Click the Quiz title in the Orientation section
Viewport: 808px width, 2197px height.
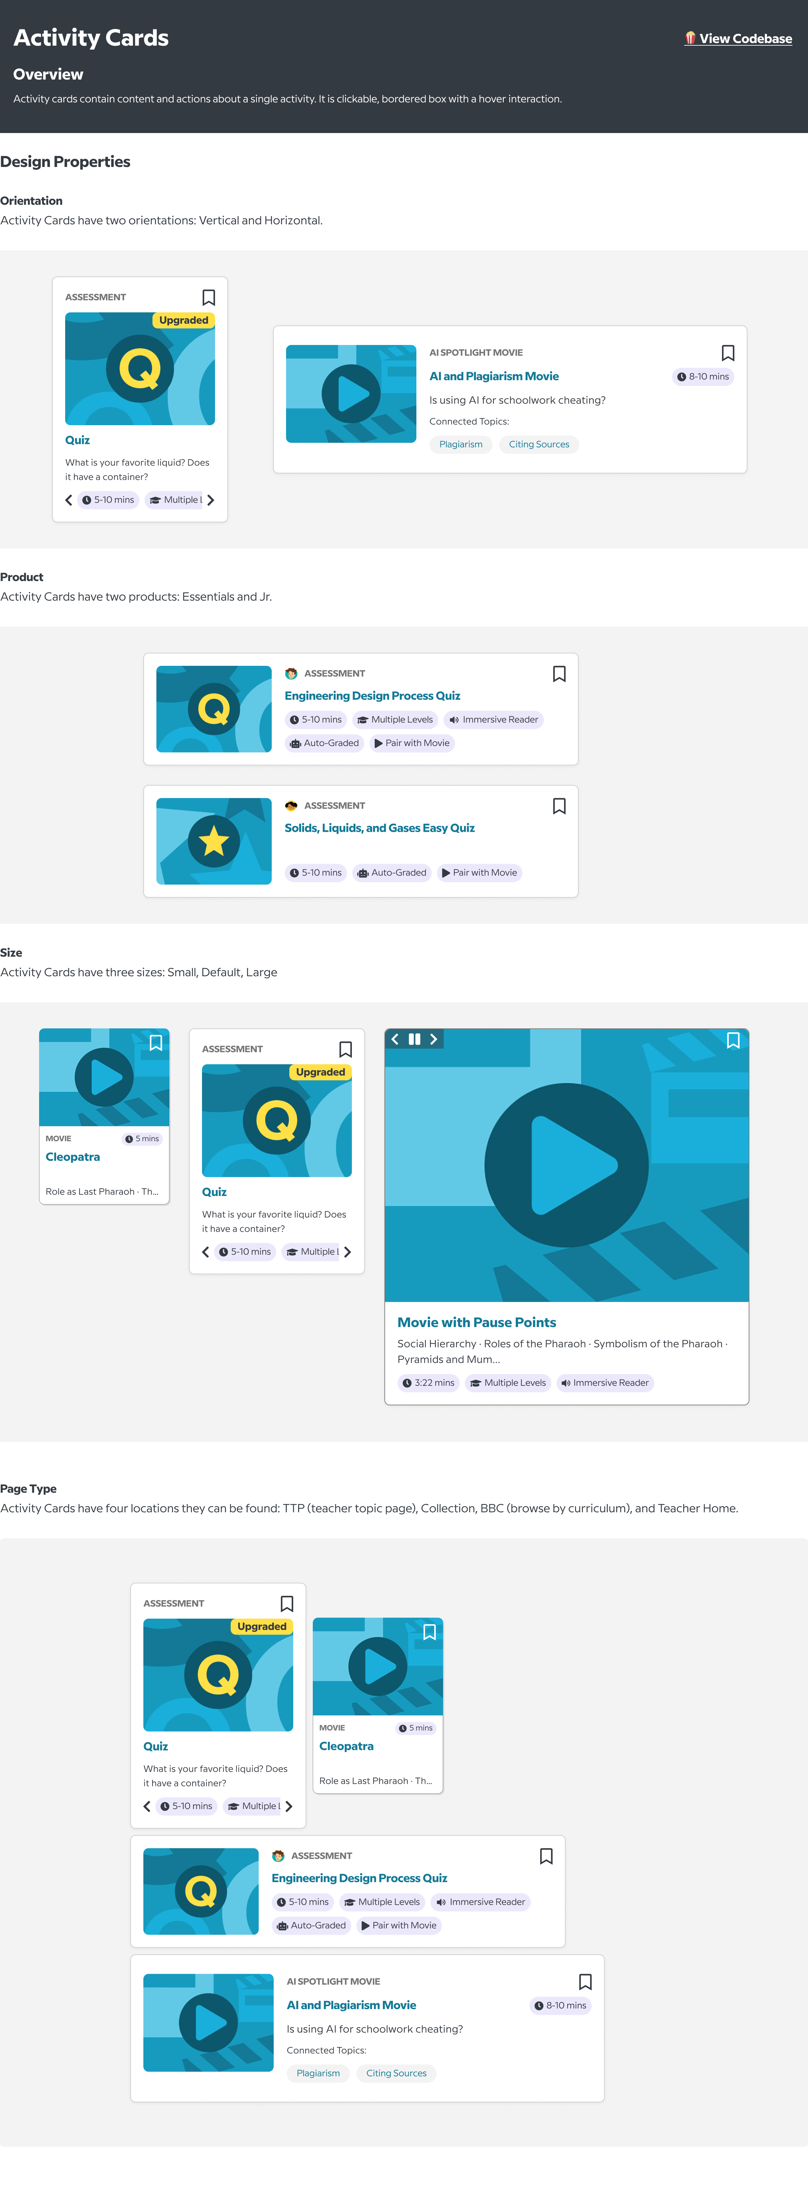click(78, 440)
